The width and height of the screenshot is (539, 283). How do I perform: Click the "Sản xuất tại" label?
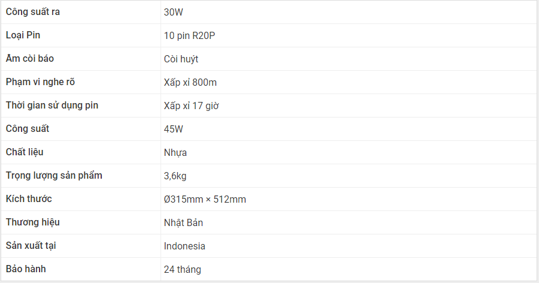pyautogui.click(x=31, y=245)
